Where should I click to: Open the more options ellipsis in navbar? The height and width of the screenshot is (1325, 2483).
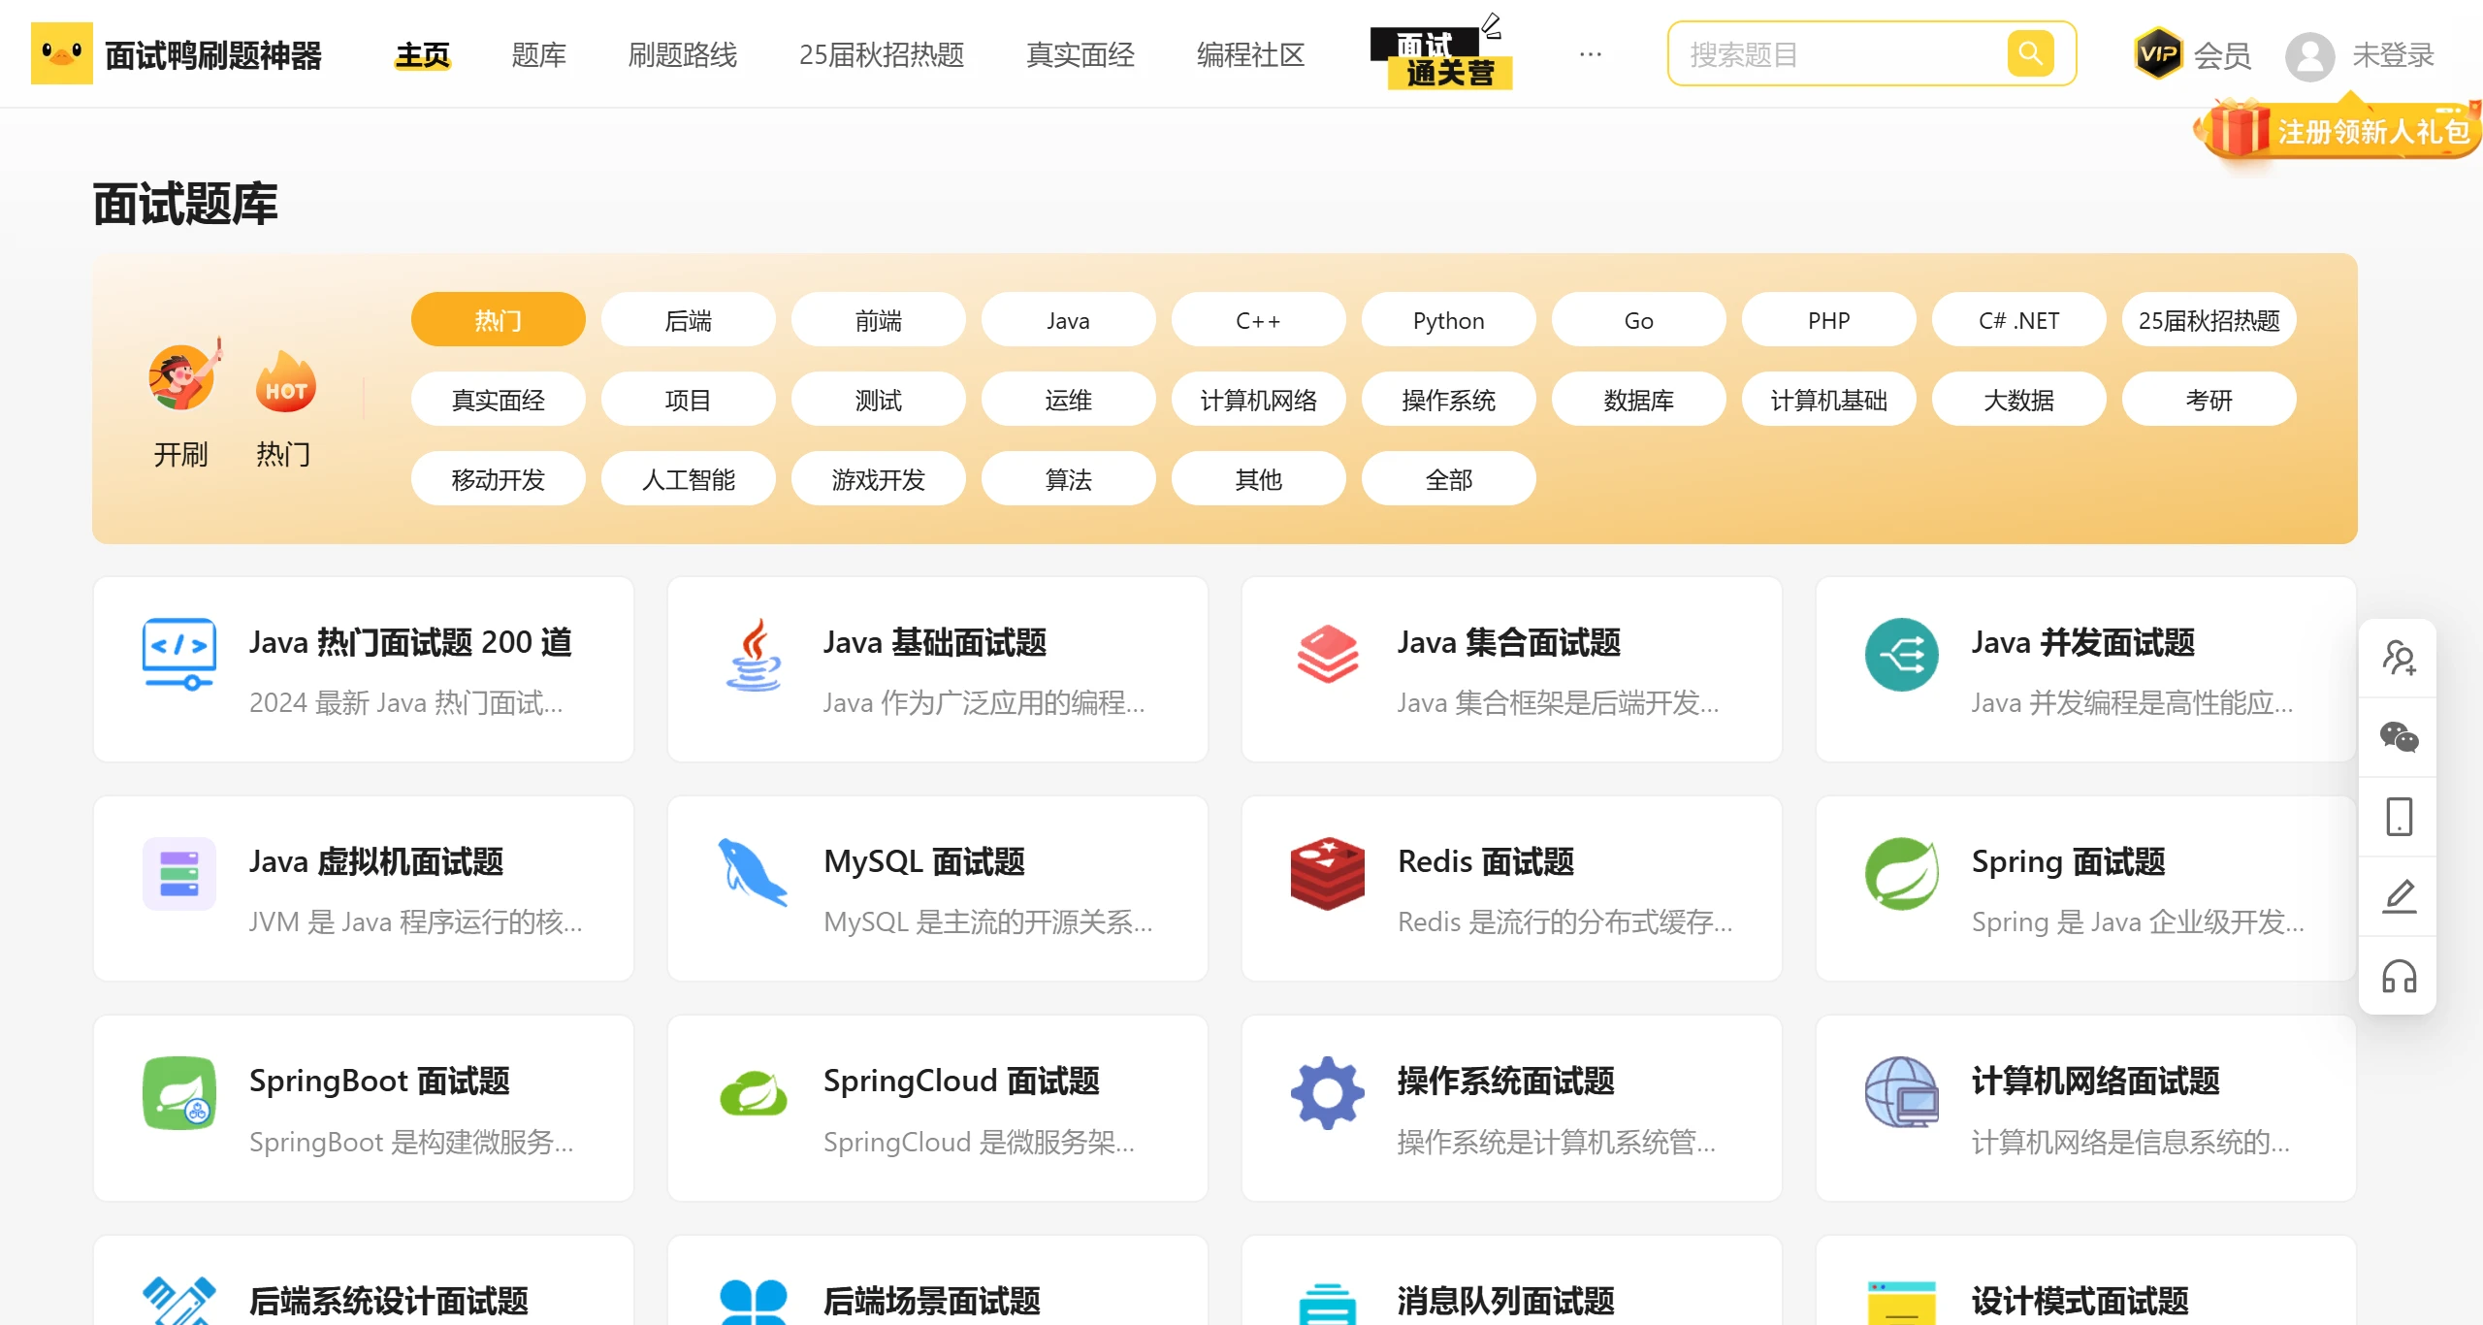1591,54
